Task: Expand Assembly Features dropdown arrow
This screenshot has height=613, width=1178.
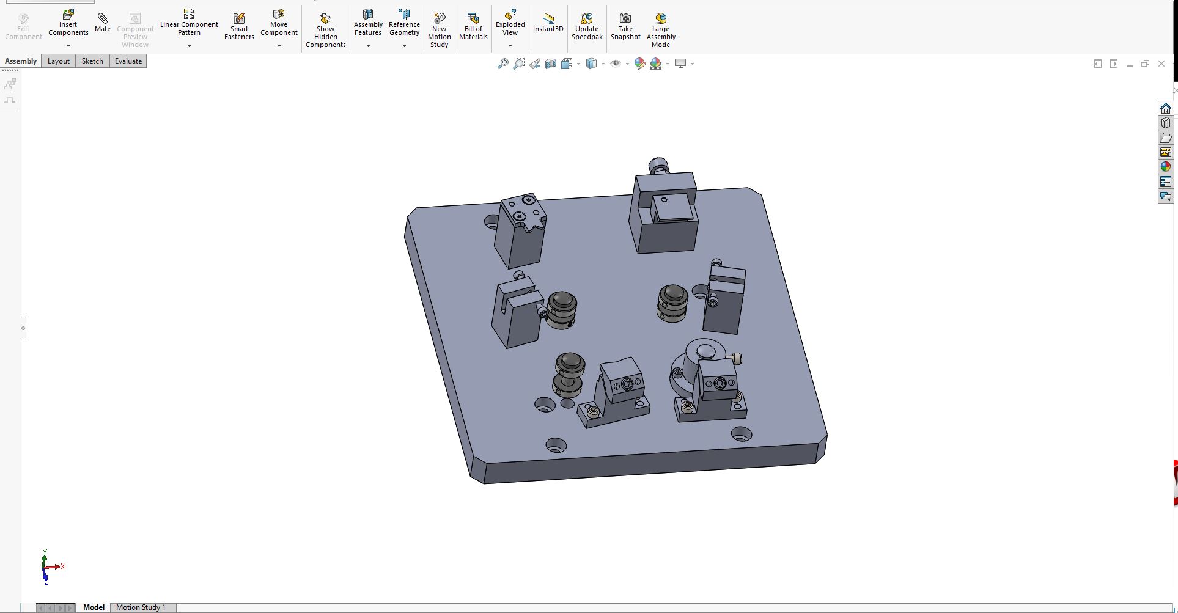Action: tap(368, 46)
